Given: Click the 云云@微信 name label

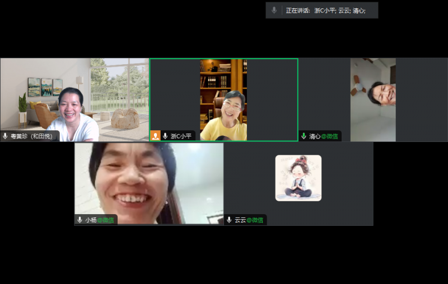Looking at the screenshot, I should [x=249, y=220].
